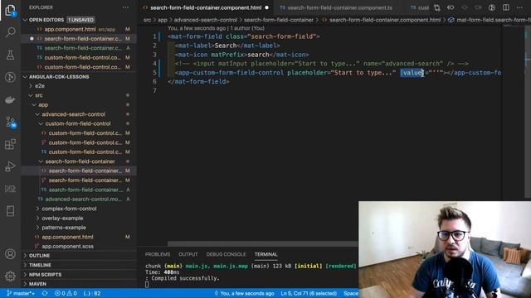
Task: Click the terminal prompt input
Action: click(x=147, y=285)
